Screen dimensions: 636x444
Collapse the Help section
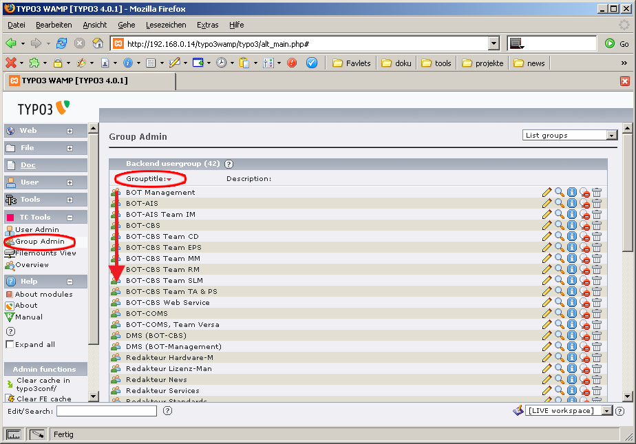pos(70,282)
